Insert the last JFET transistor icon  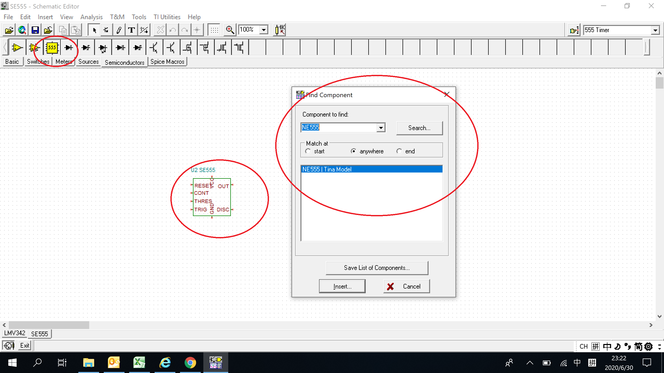240,48
